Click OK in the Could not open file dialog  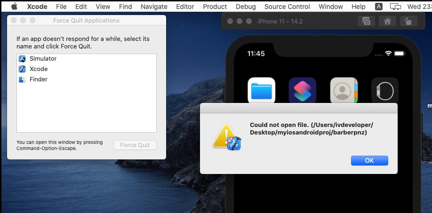tap(369, 161)
